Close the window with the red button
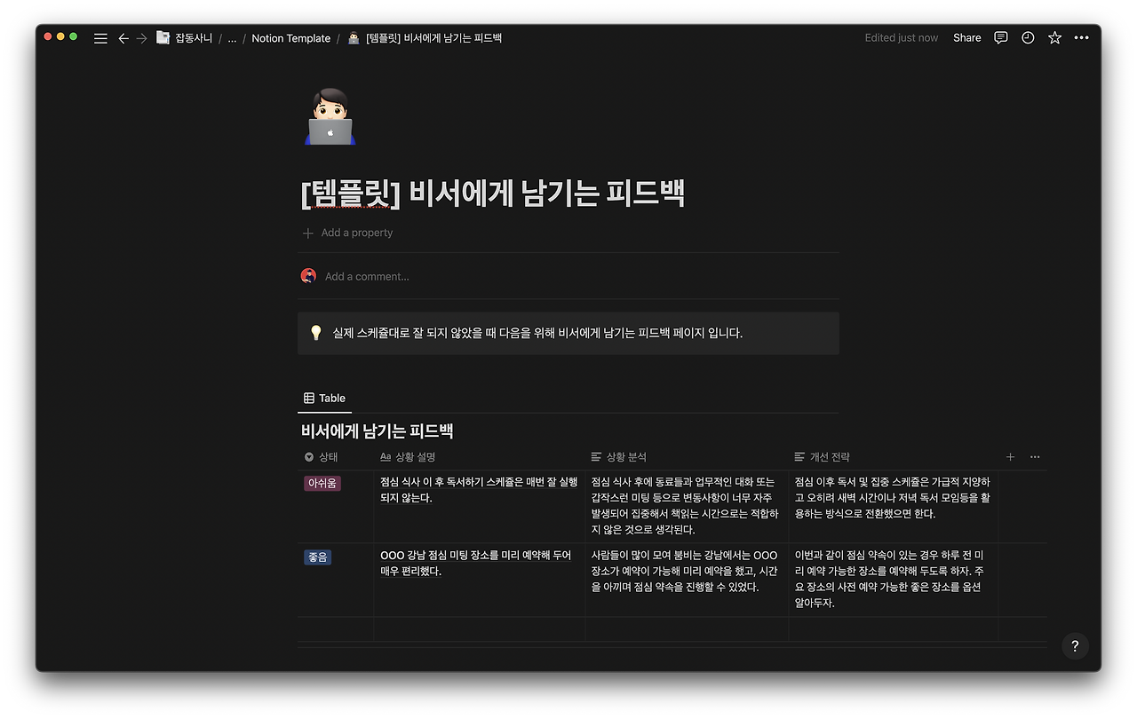The height and width of the screenshot is (719, 1137). (x=48, y=36)
